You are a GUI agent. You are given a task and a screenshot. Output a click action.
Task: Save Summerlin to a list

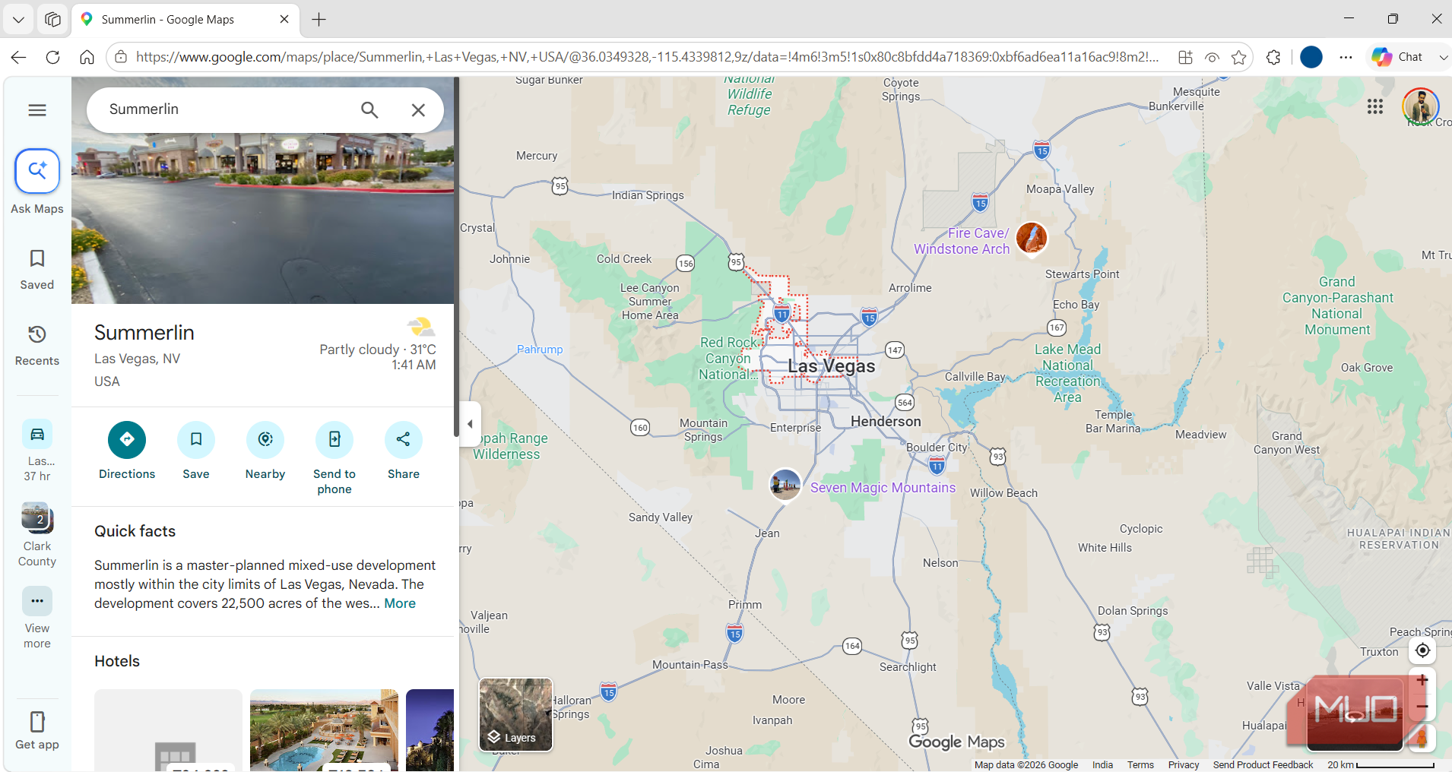click(196, 451)
